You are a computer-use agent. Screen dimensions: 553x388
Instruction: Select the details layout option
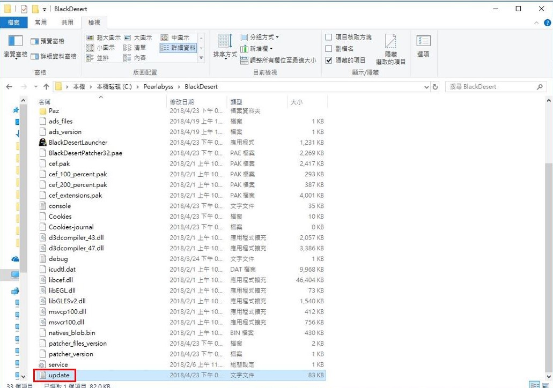point(178,48)
